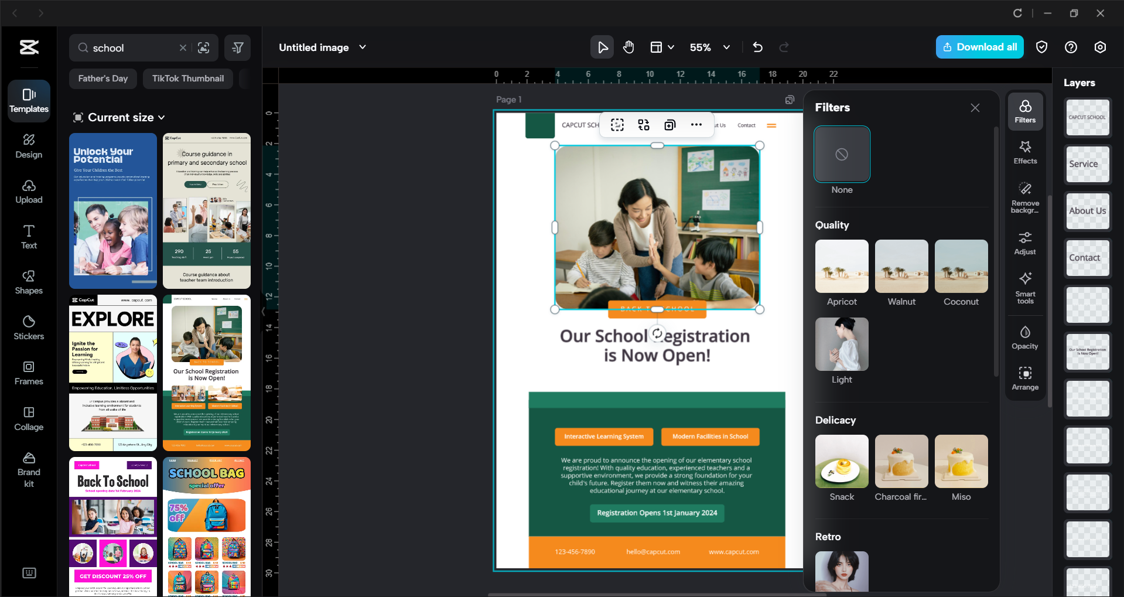The height and width of the screenshot is (597, 1124).
Task: Apply the Apricot quality filter
Action: coord(841,266)
